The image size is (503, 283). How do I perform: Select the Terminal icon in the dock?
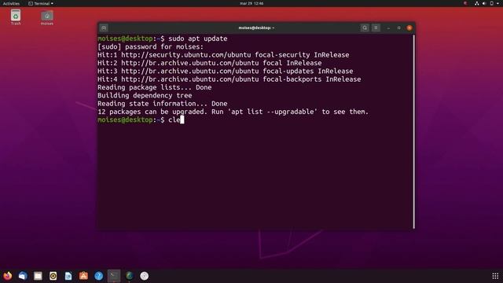coord(114,276)
